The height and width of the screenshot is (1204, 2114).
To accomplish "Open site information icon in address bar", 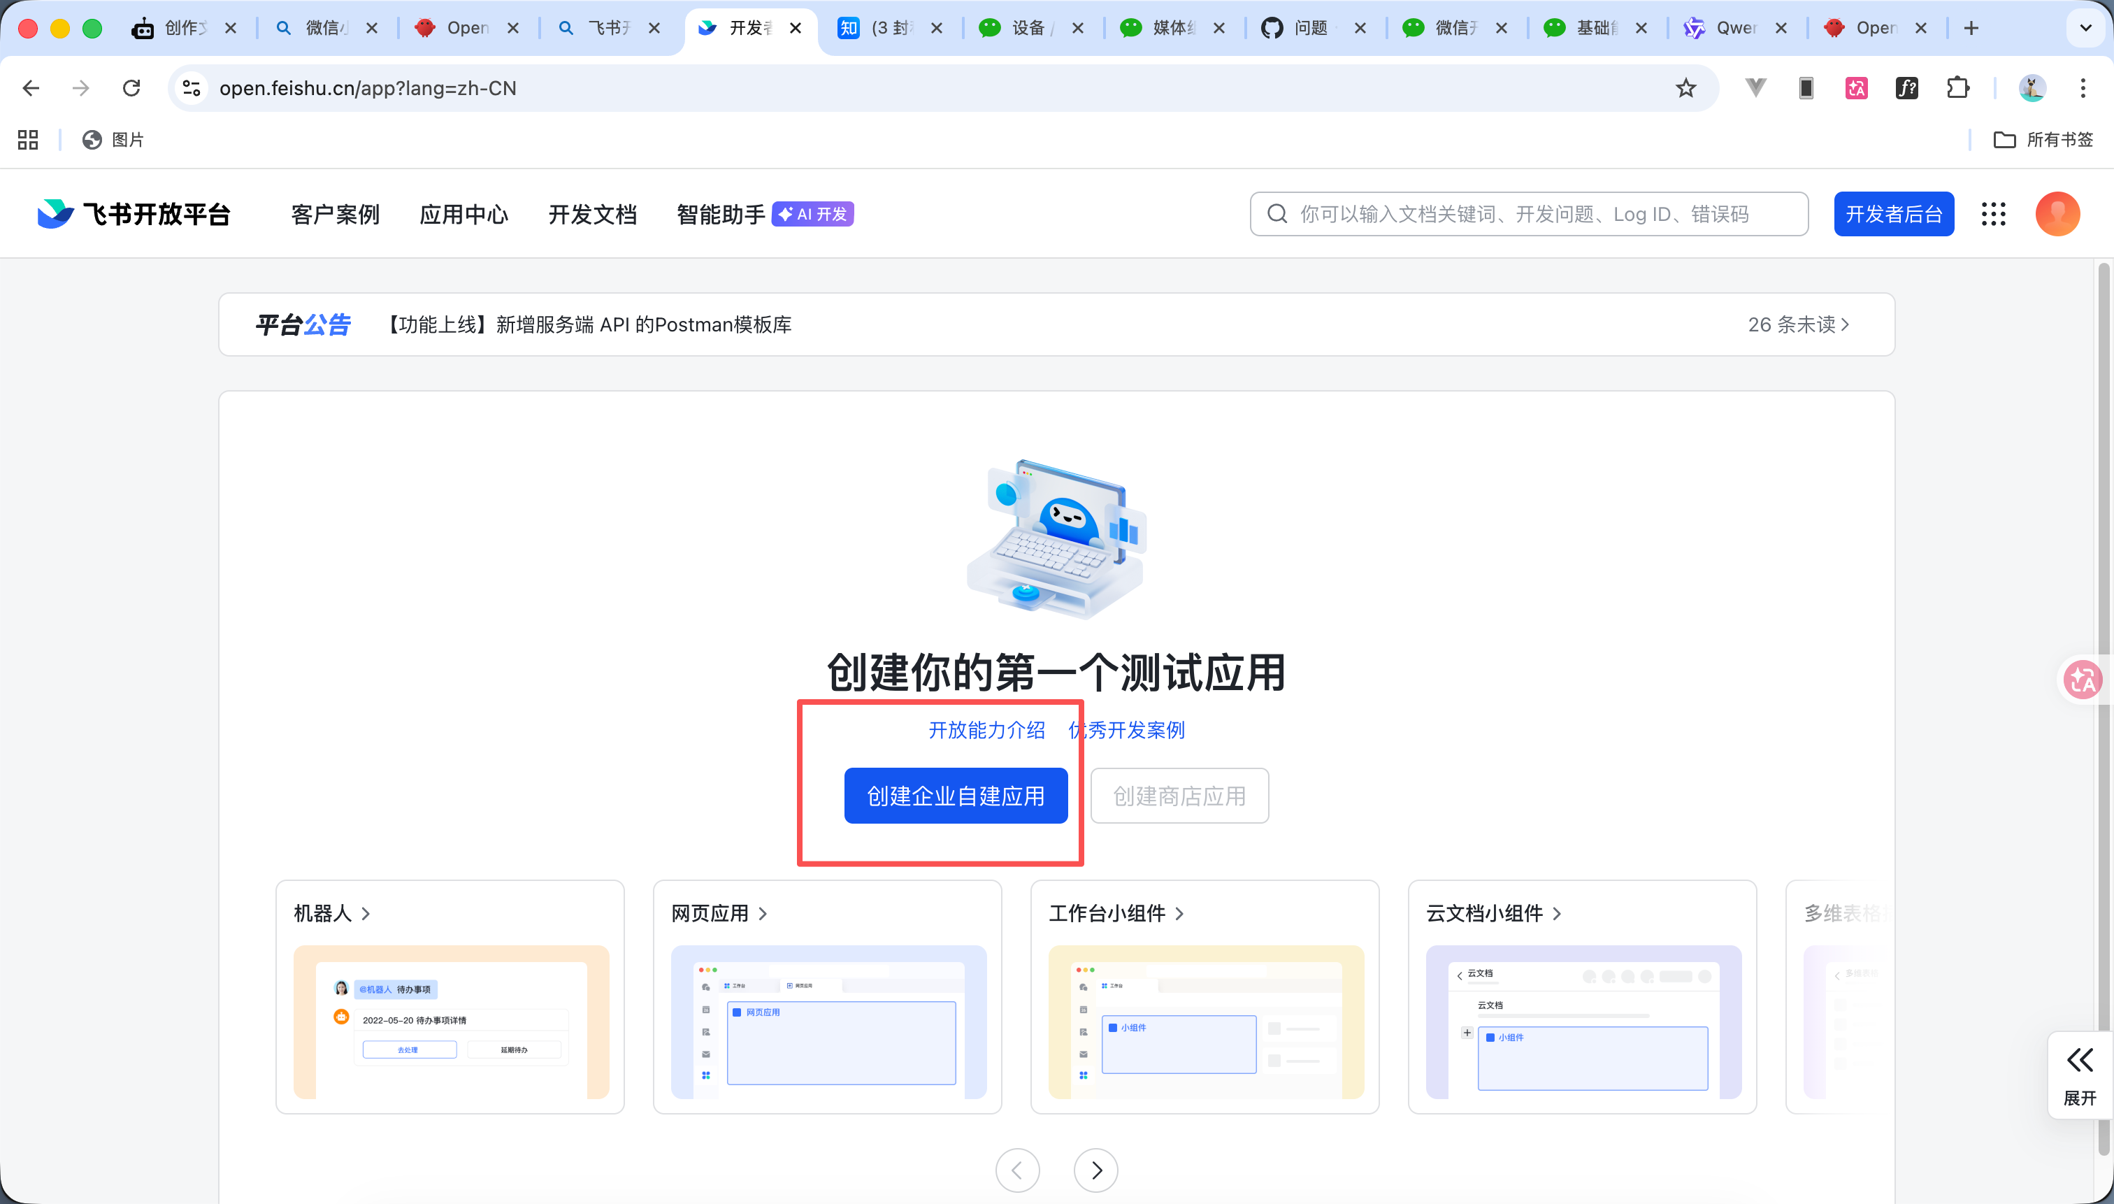I will point(191,87).
